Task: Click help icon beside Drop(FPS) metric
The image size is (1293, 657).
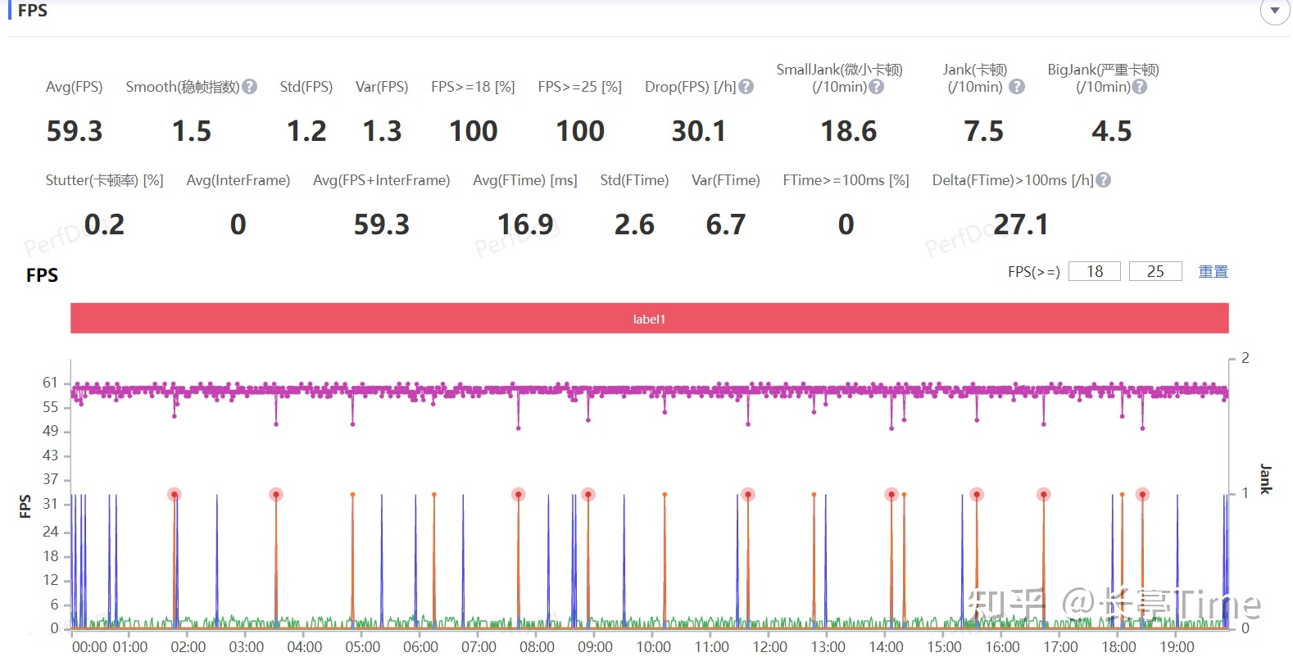Action: 746,87
